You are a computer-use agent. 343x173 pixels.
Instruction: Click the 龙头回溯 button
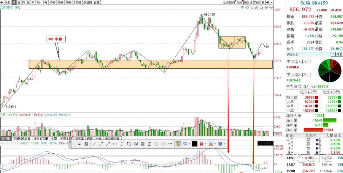click(x=229, y=3)
